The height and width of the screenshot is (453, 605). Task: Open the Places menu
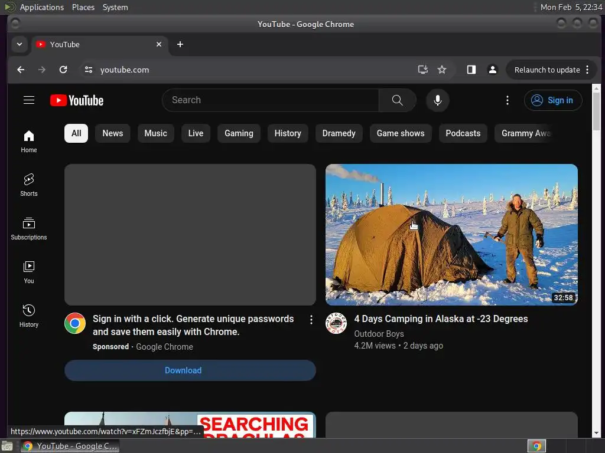83,7
